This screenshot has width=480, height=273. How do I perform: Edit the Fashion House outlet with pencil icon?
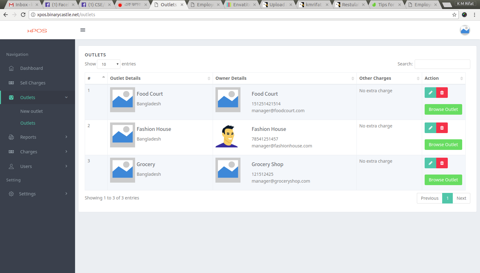tap(430, 128)
